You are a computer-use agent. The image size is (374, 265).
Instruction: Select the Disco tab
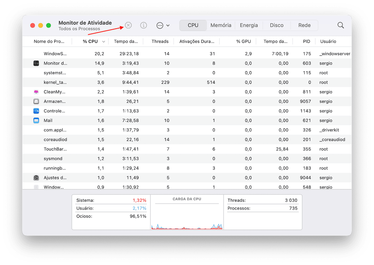[277, 26]
